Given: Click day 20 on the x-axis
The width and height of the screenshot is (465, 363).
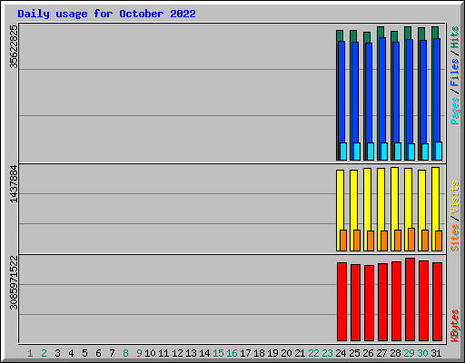Looking at the screenshot, I should pos(286,353).
